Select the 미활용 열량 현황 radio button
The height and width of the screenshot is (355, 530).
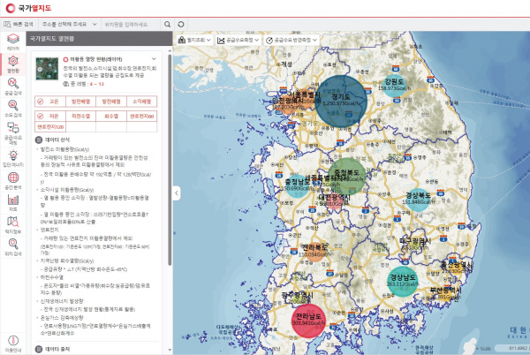click(65, 57)
